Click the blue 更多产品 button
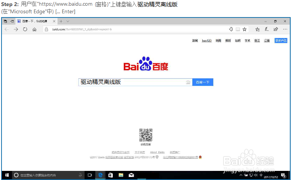Screen dimensions: 291x180 point(281,41)
